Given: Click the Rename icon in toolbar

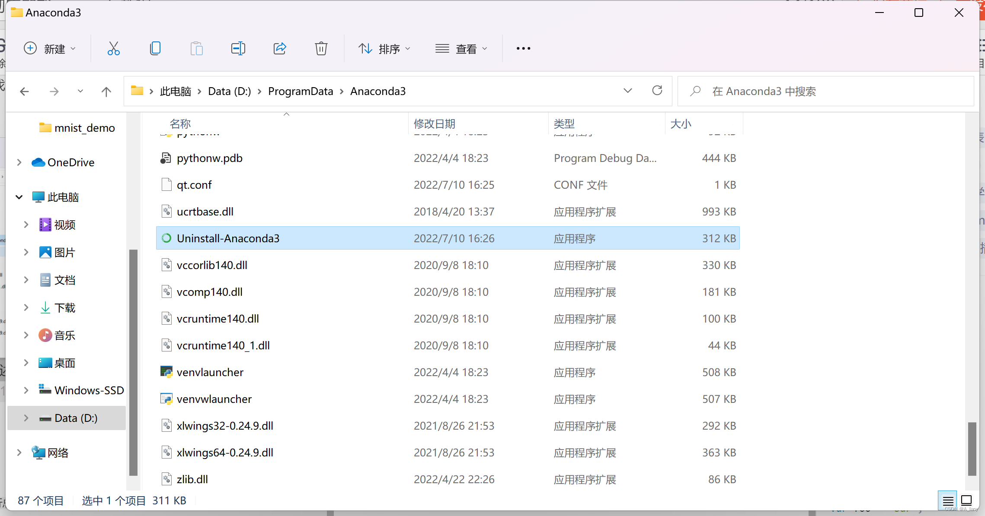Looking at the screenshot, I should pyautogui.click(x=238, y=48).
